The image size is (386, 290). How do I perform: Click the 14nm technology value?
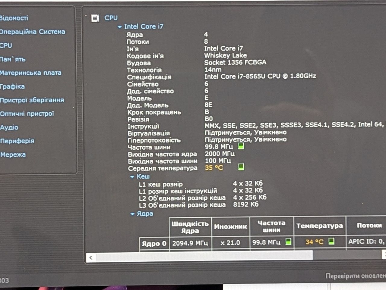[x=213, y=70]
